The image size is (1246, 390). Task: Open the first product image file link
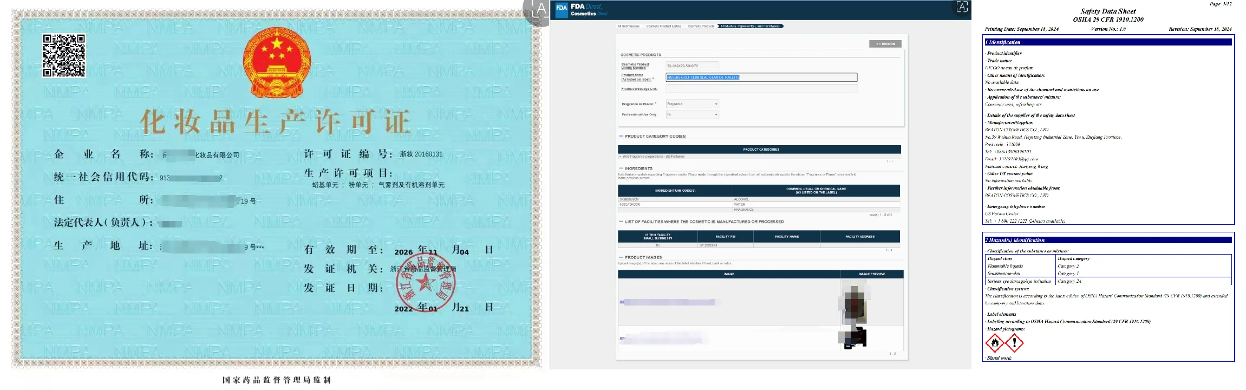click(x=667, y=302)
